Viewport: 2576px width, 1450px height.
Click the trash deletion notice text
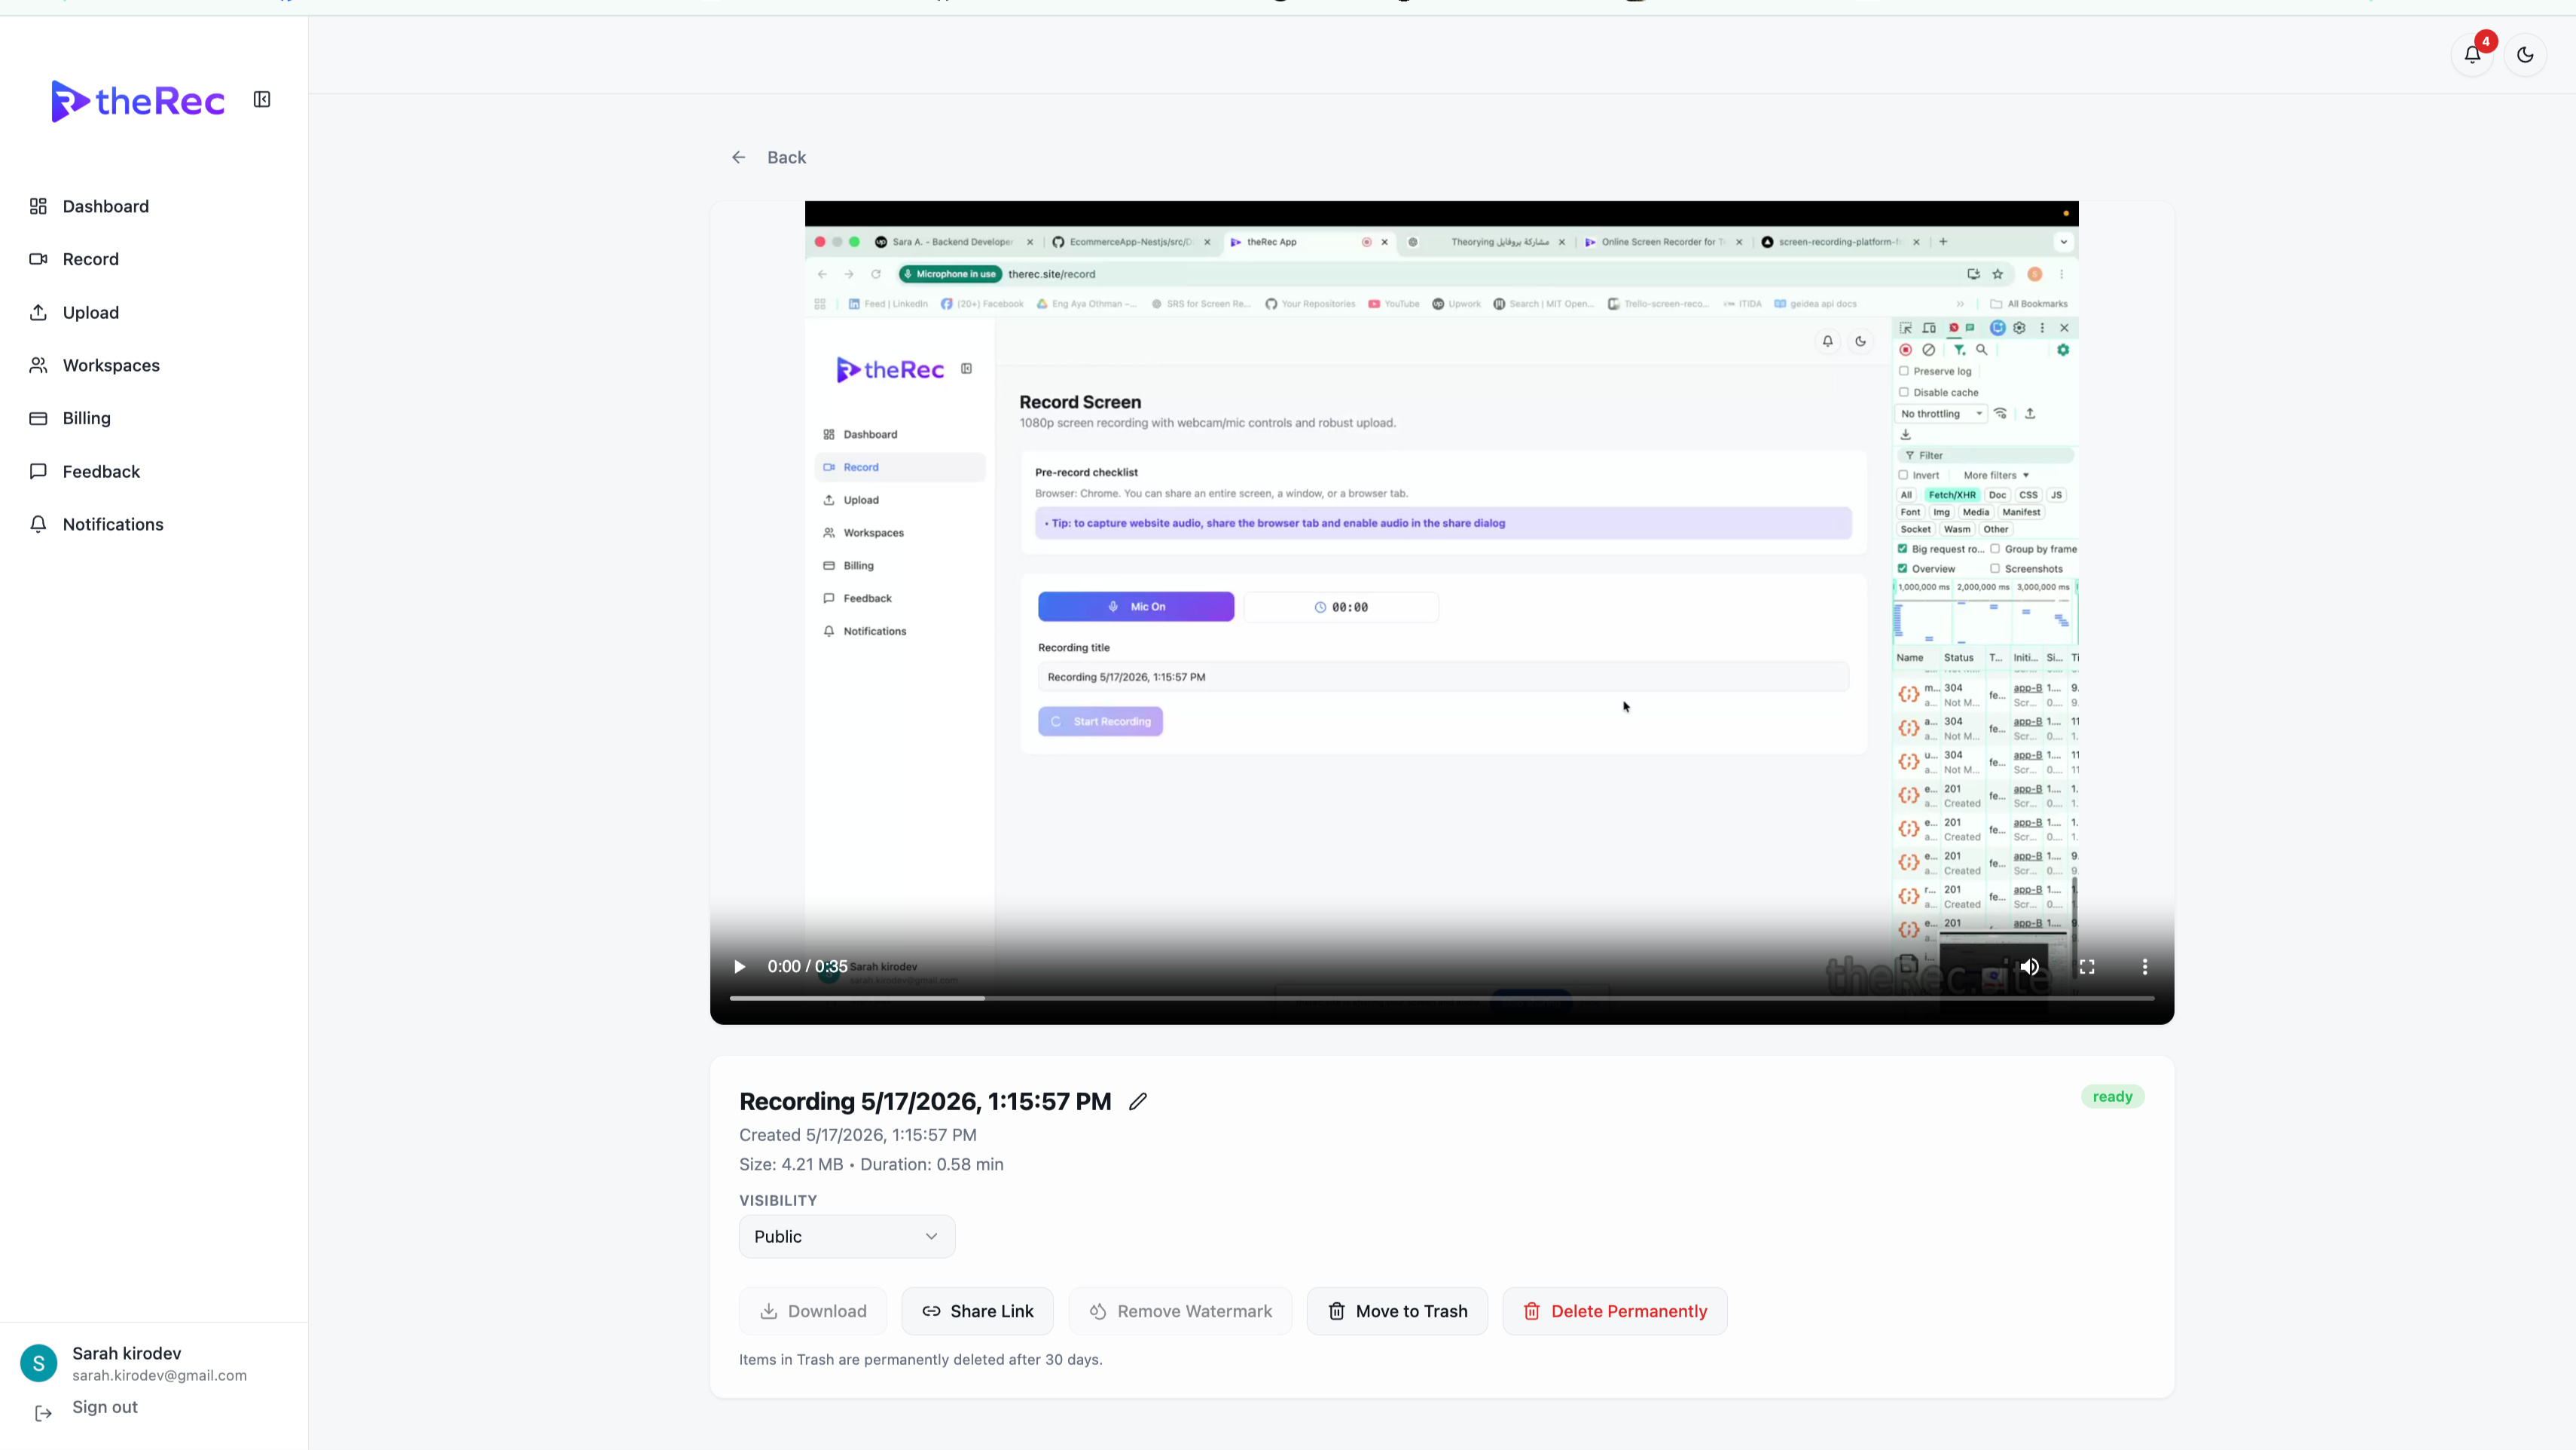[920, 1360]
